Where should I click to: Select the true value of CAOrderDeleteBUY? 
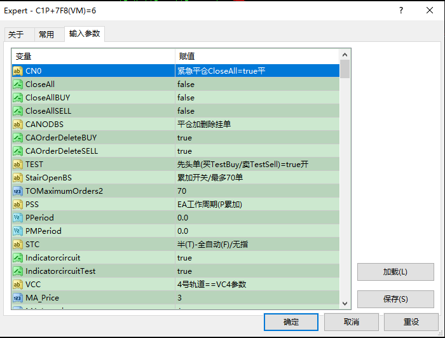tap(184, 137)
